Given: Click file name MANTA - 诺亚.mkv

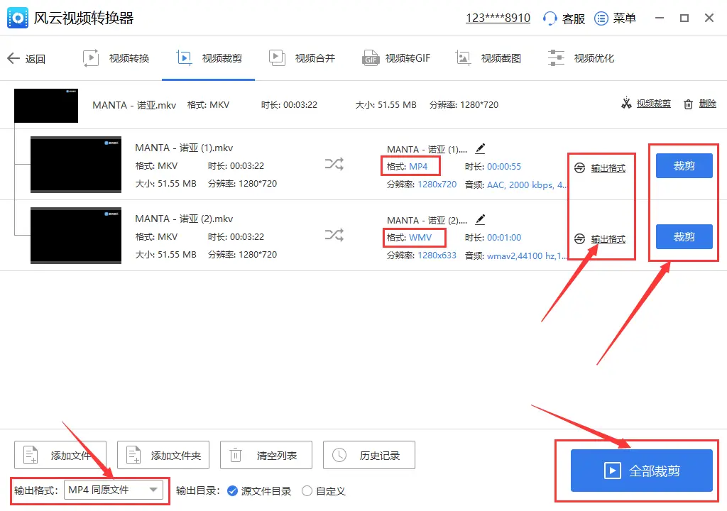Looking at the screenshot, I should pos(134,105).
